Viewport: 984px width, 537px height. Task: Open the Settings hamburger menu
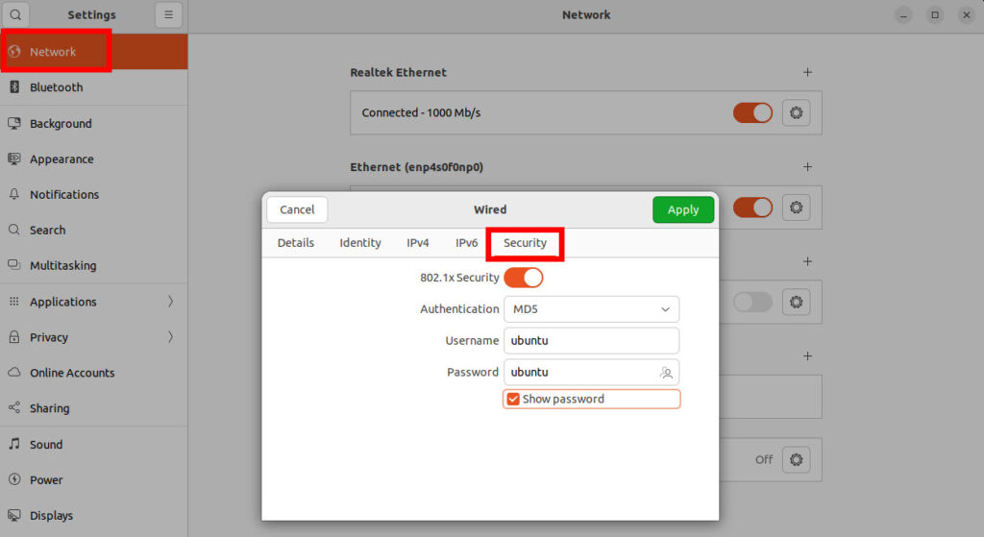tap(168, 14)
